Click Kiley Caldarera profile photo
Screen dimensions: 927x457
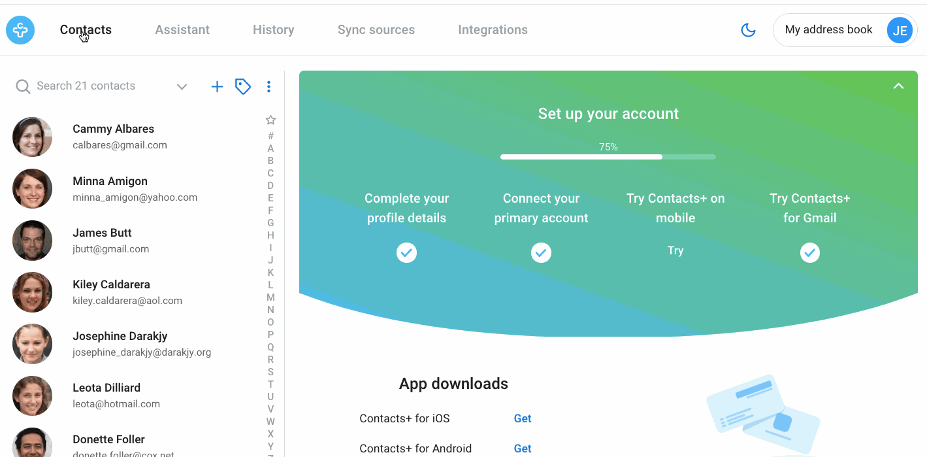pyautogui.click(x=32, y=292)
